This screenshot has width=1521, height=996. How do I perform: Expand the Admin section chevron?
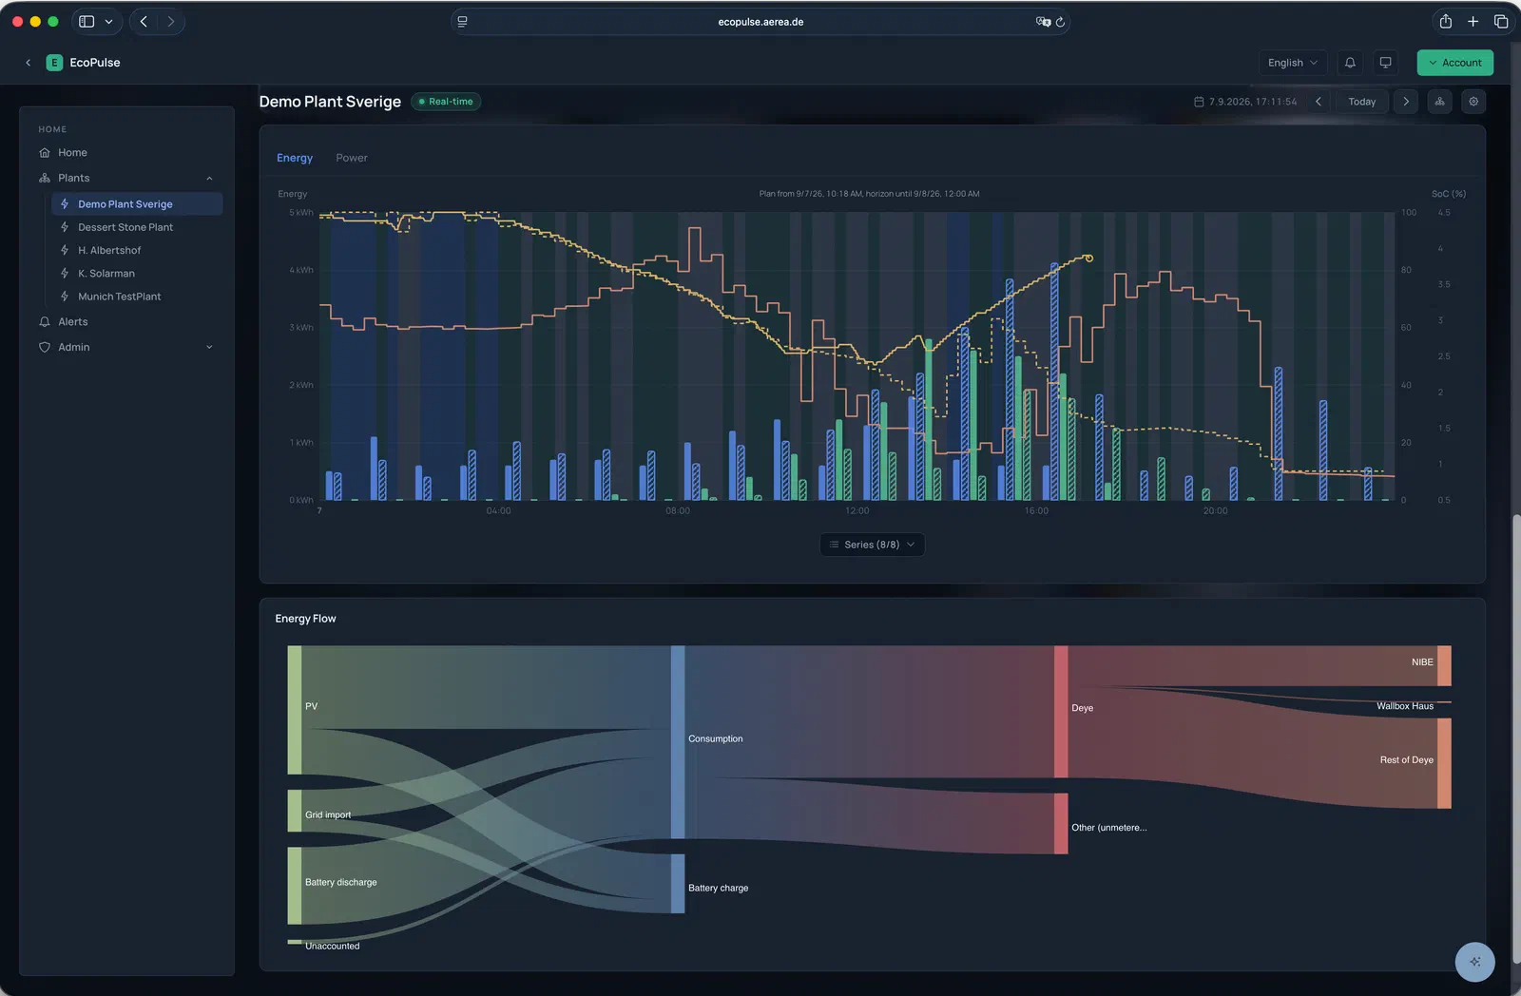pyautogui.click(x=209, y=348)
